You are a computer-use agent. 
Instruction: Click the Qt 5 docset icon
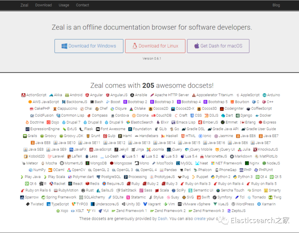point(272,177)
